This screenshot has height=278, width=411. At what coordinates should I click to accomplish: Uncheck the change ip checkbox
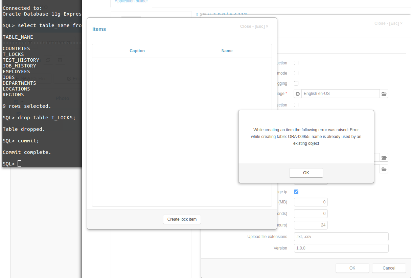pyautogui.click(x=296, y=192)
